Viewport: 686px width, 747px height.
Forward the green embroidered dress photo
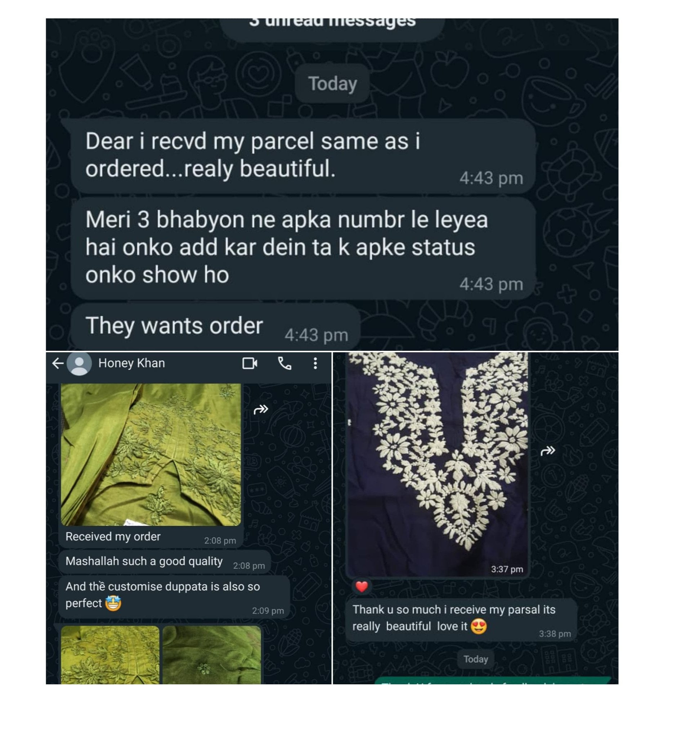pos(261,409)
